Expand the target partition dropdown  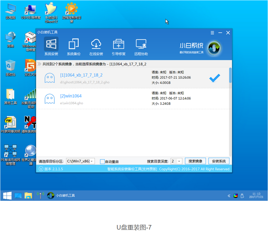coord(92,161)
